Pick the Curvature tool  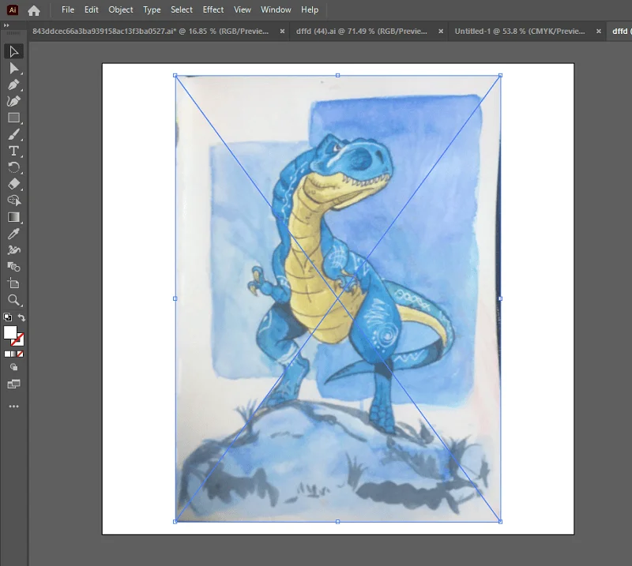[x=13, y=101]
